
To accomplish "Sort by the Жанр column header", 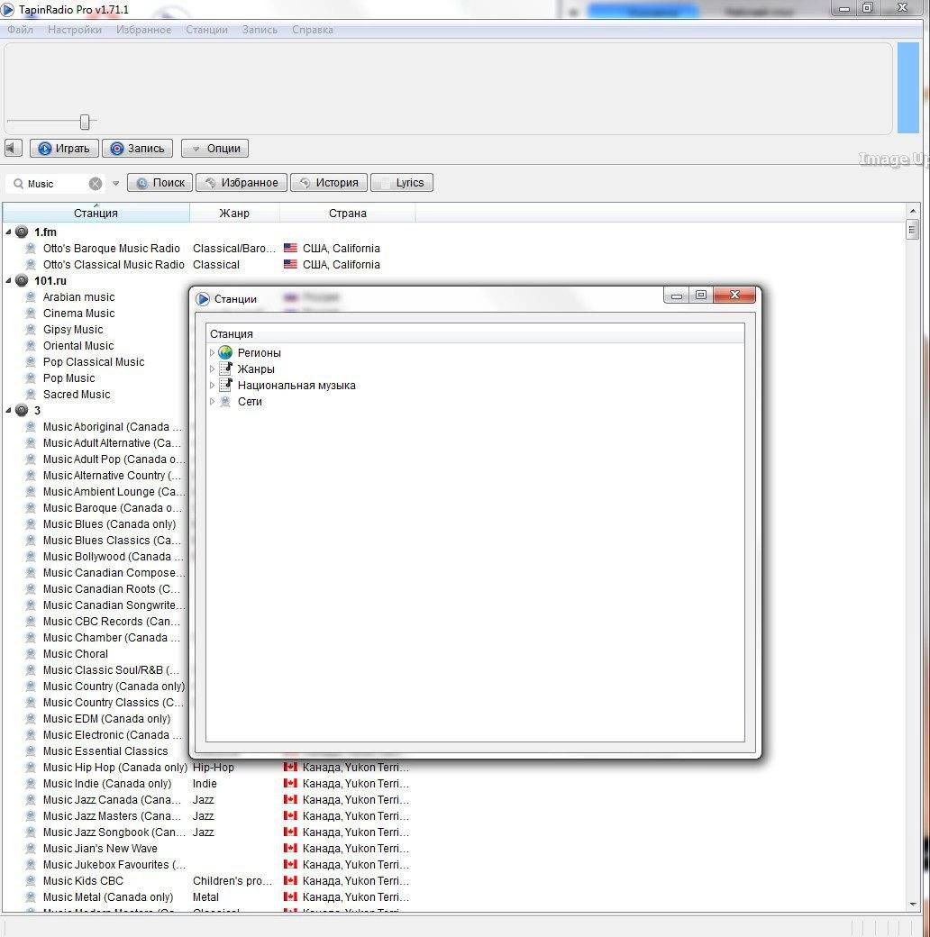I will (x=234, y=213).
